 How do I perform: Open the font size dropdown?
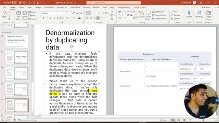pyautogui.click(x=71, y=13)
